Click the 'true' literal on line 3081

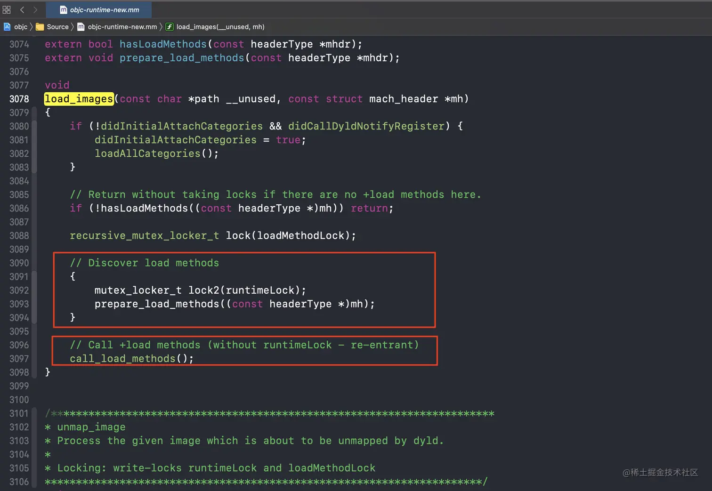pyautogui.click(x=288, y=140)
